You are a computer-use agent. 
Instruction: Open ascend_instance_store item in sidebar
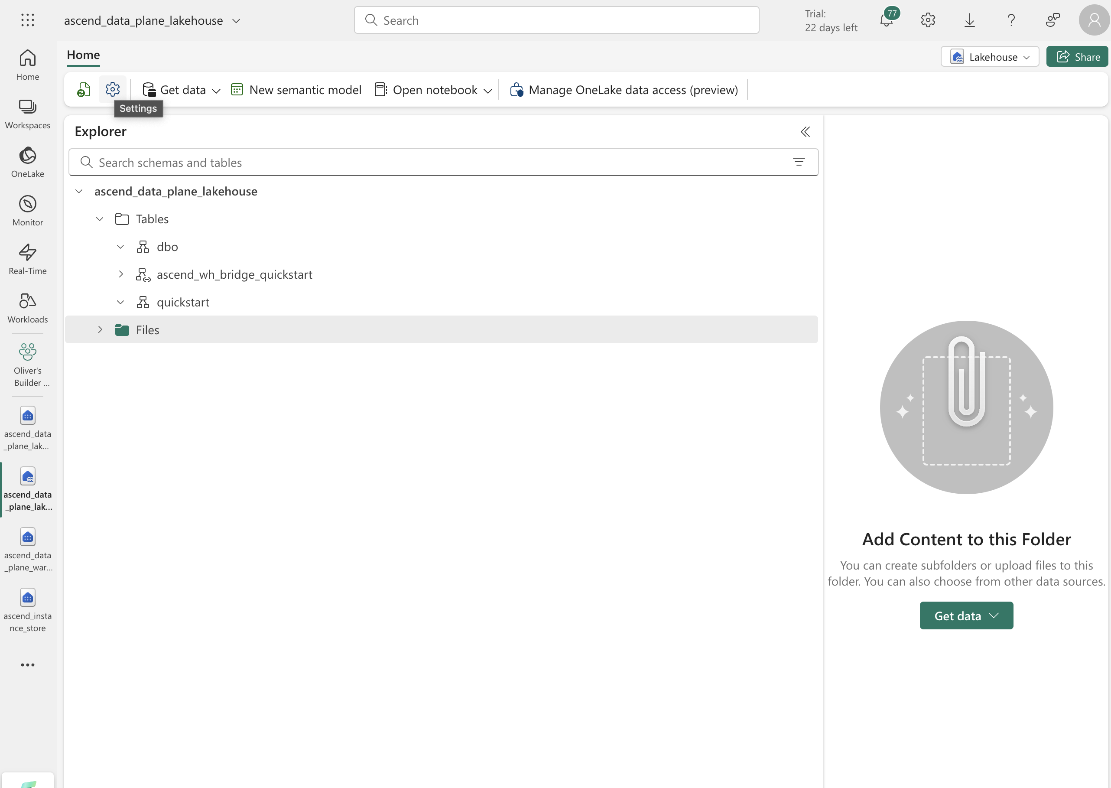[28, 610]
